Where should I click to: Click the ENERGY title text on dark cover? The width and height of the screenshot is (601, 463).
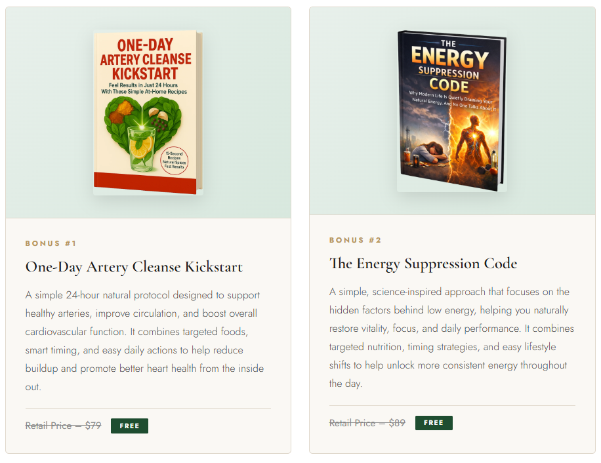tap(449, 57)
